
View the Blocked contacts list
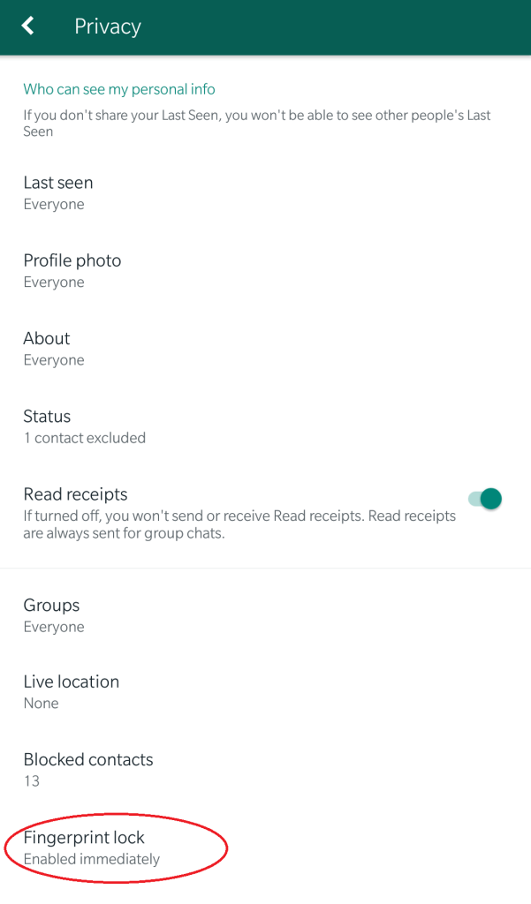88,759
